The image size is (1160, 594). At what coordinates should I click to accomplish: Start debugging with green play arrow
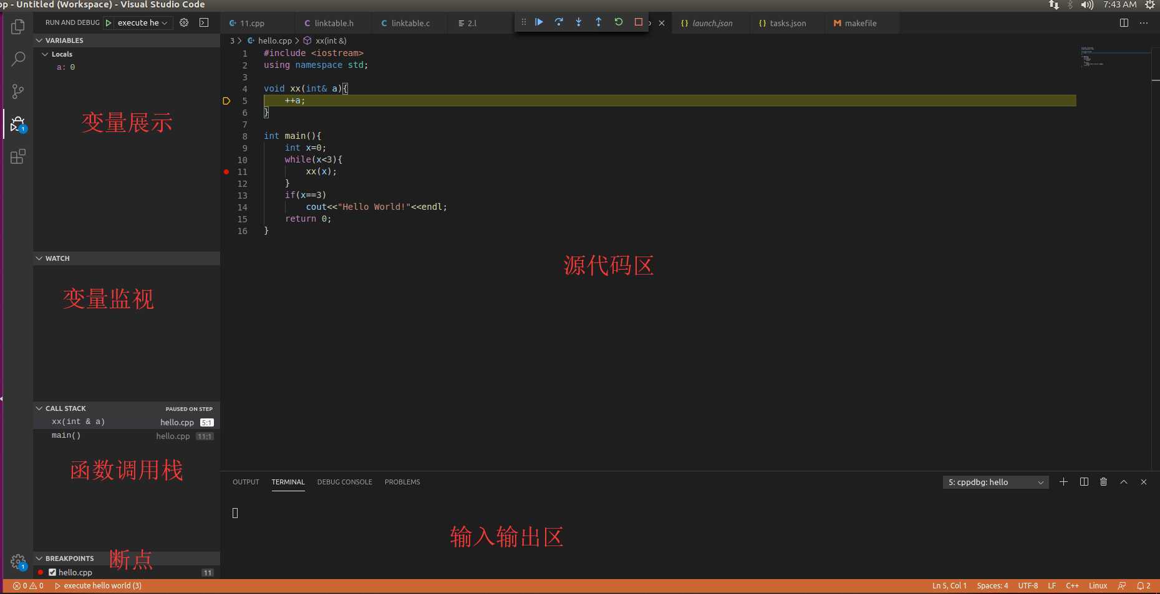[109, 22]
